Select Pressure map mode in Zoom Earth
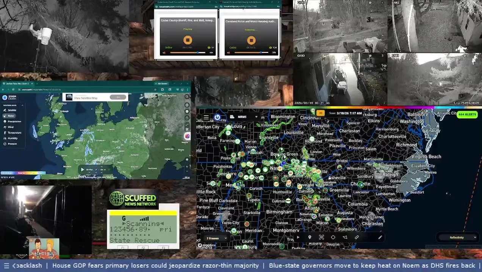 (10, 144)
